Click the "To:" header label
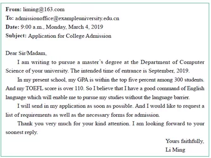Image resolution: width=211 pixels, height=158 pixels. click(x=10, y=18)
